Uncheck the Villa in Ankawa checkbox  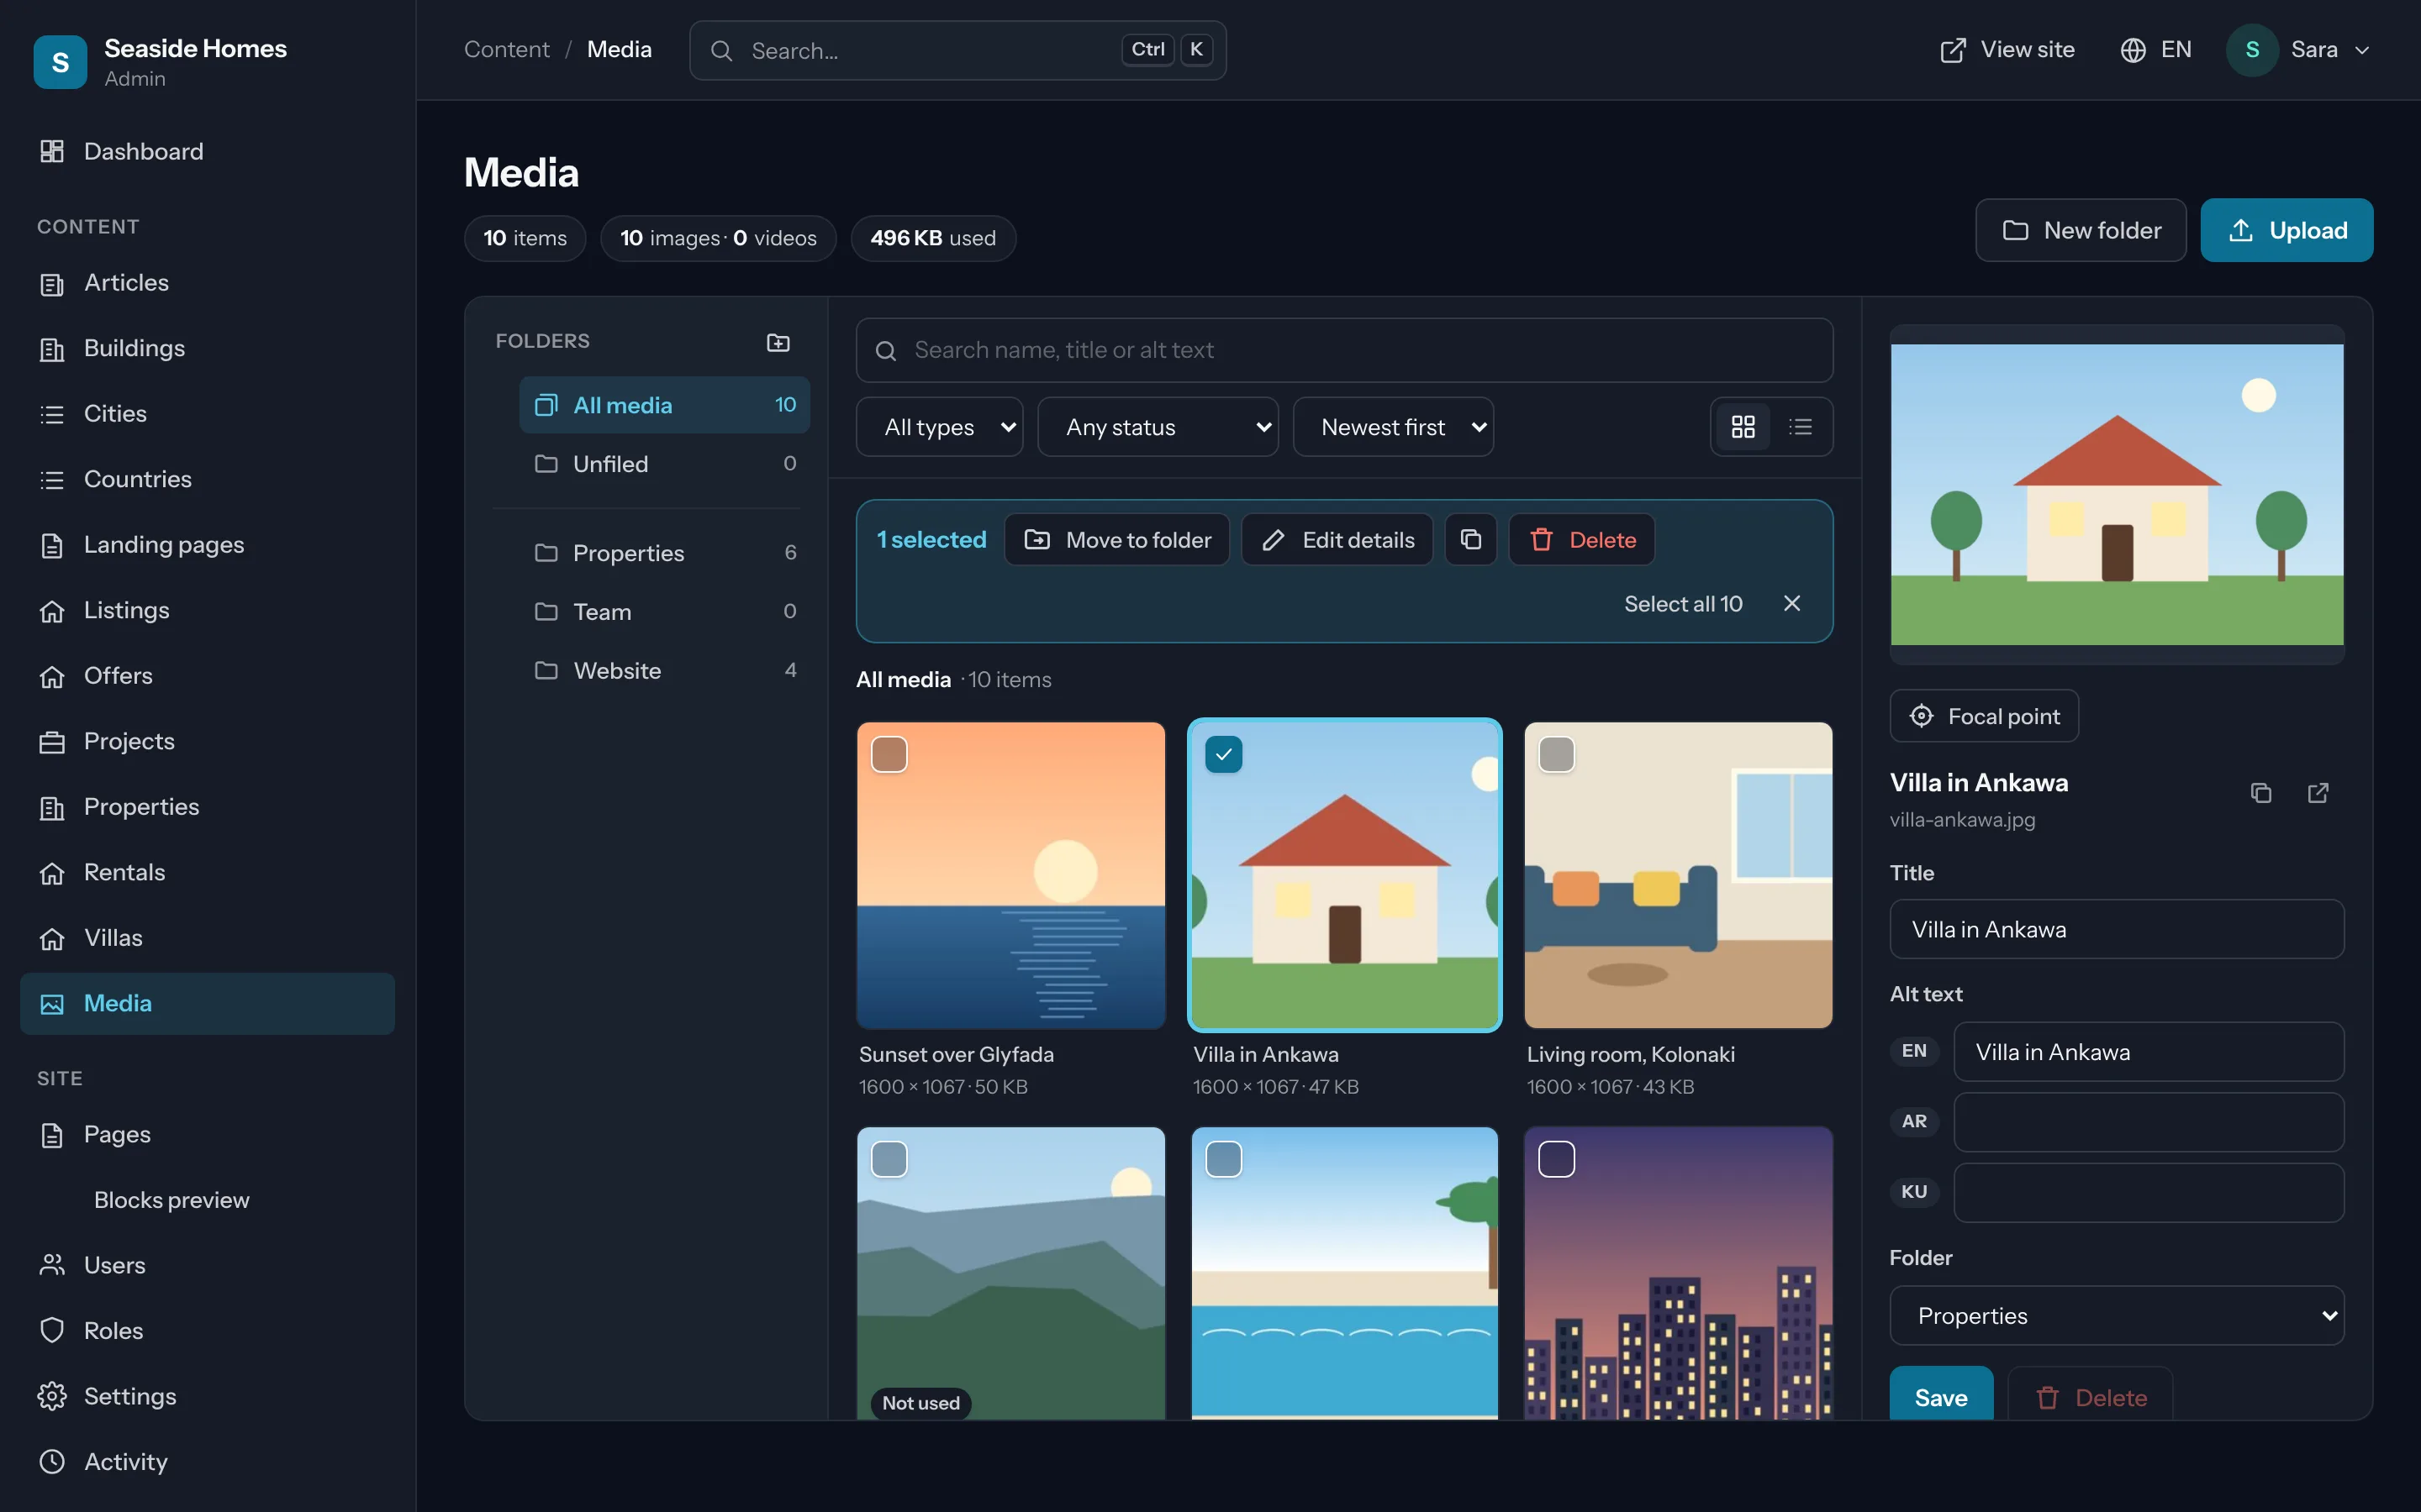(1223, 754)
